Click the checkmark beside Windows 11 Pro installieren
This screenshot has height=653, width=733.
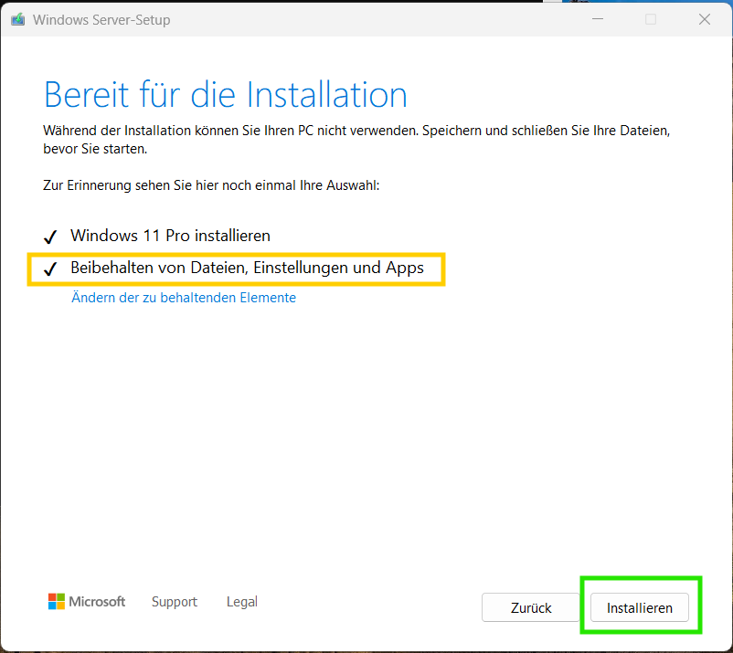point(50,237)
